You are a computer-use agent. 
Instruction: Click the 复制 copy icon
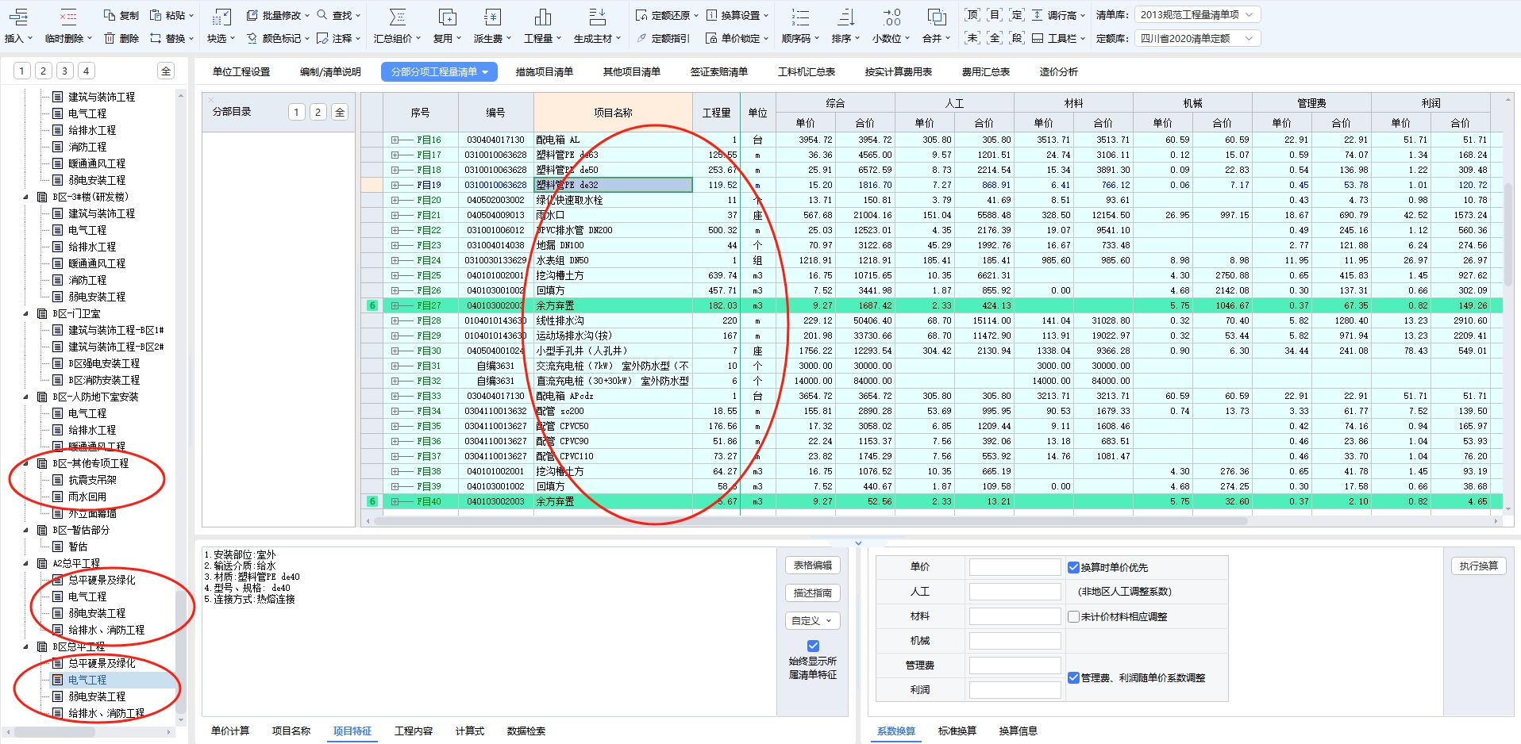tap(110, 15)
